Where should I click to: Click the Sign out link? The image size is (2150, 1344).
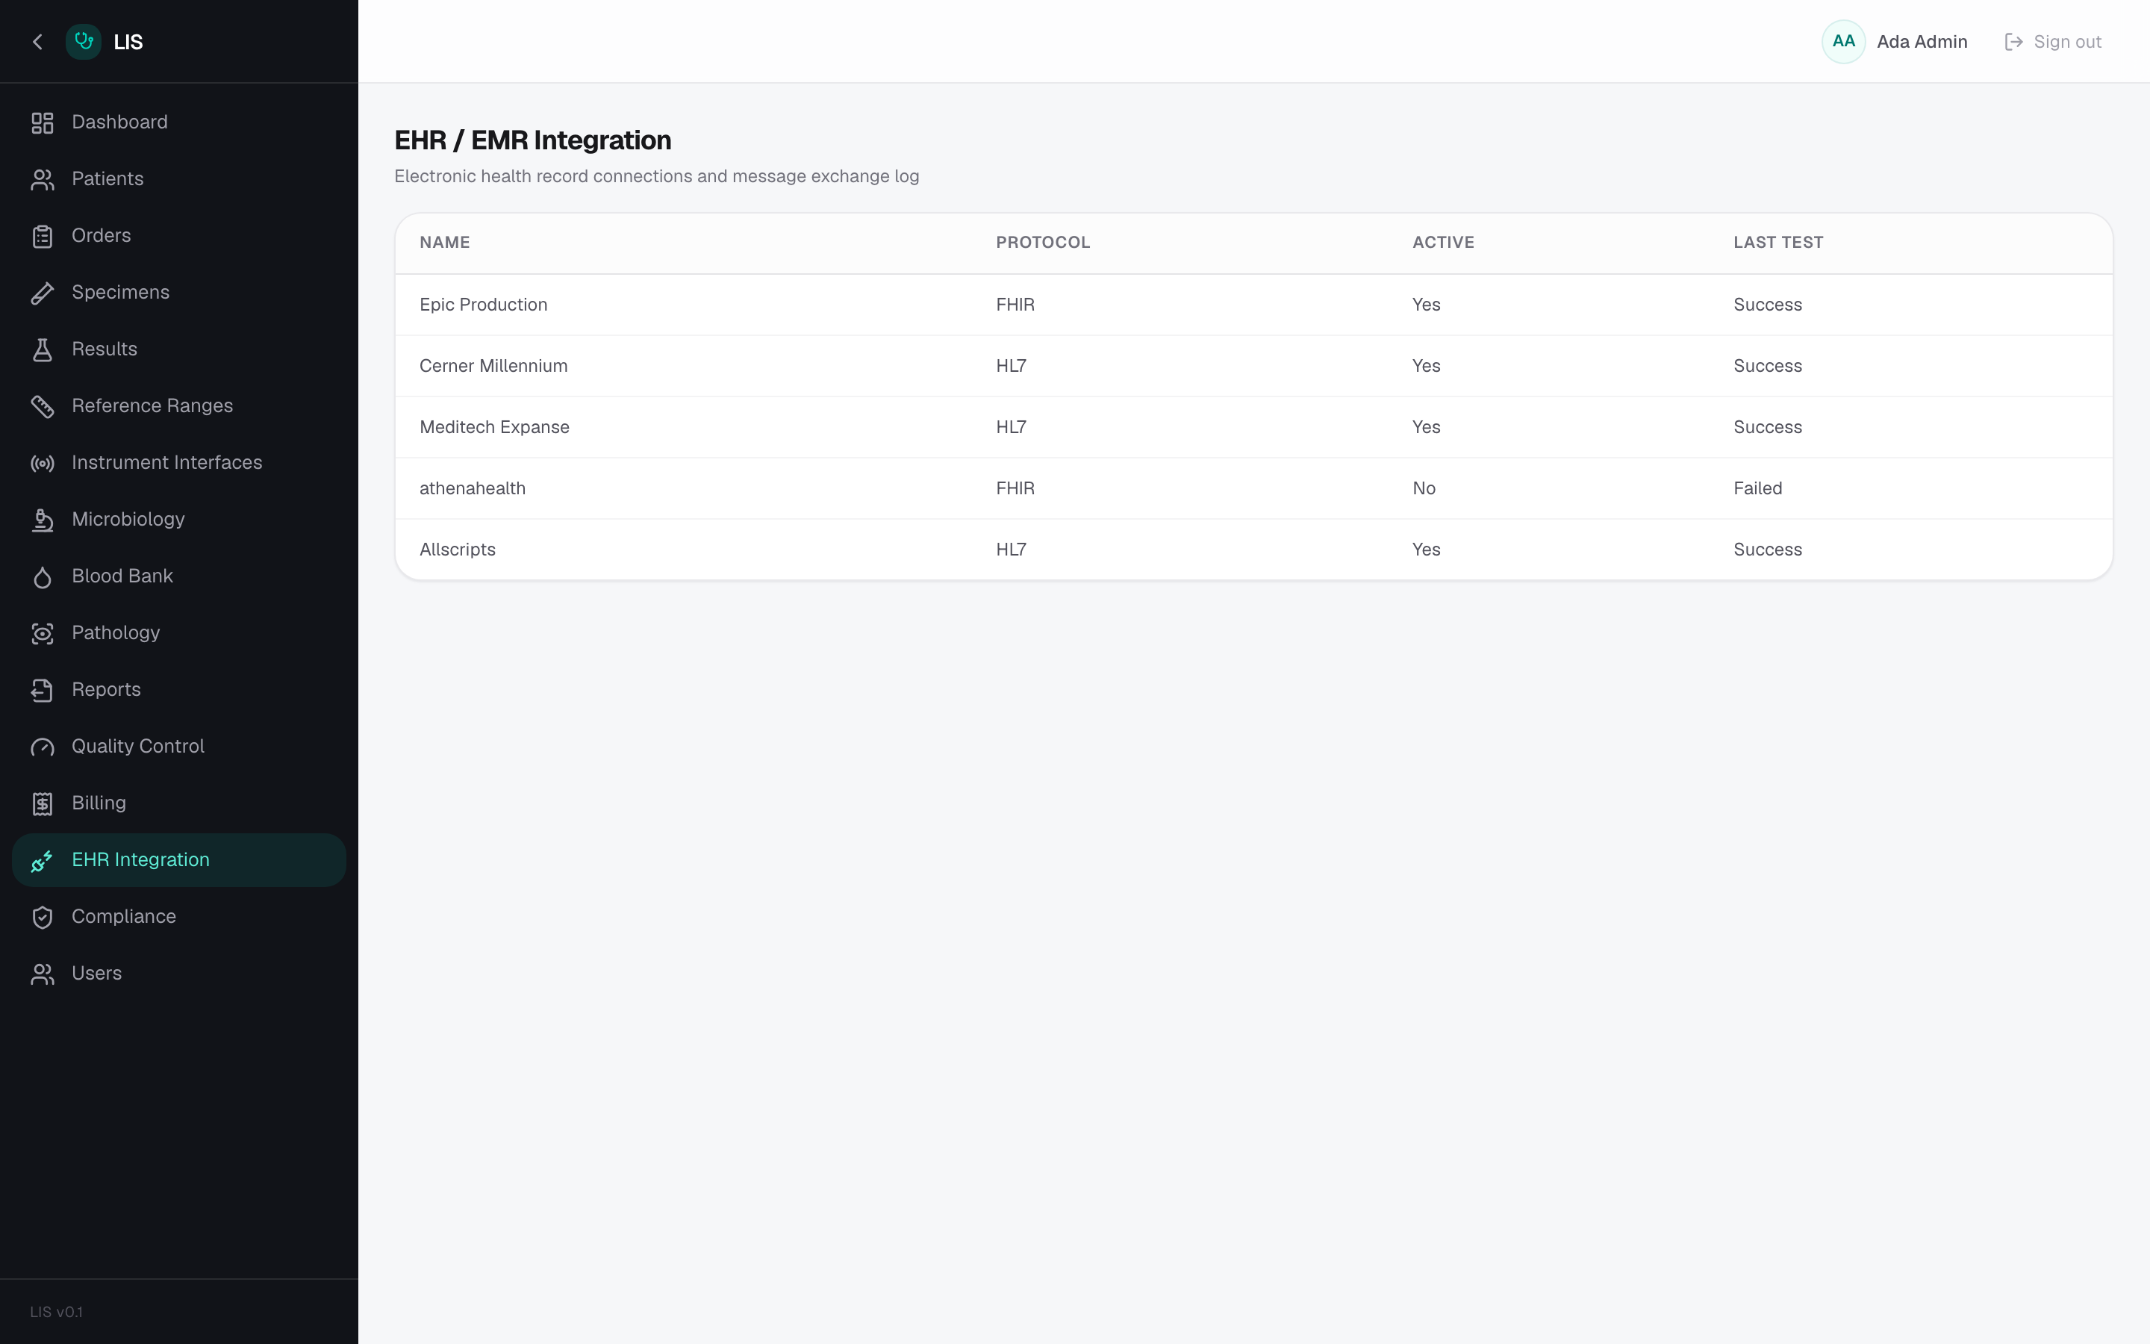click(2053, 42)
